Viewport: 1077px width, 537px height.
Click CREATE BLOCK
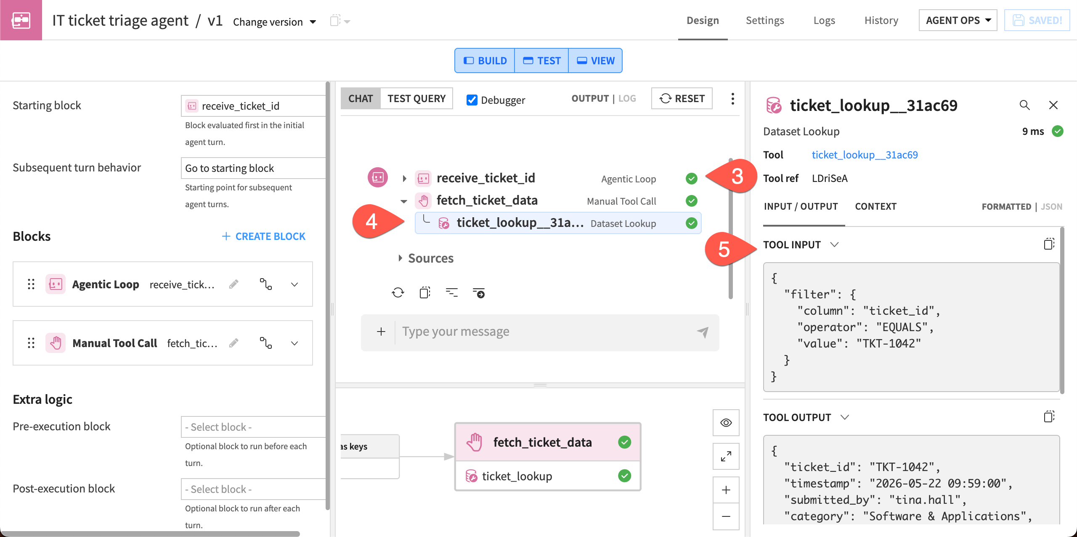click(x=263, y=236)
